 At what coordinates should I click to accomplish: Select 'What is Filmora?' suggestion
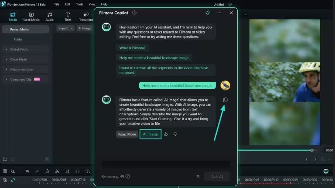[x=133, y=48]
